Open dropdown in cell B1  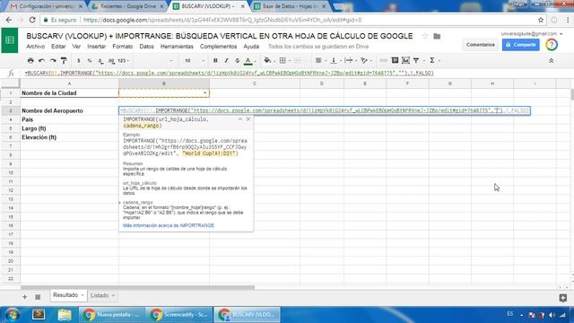(x=204, y=93)
